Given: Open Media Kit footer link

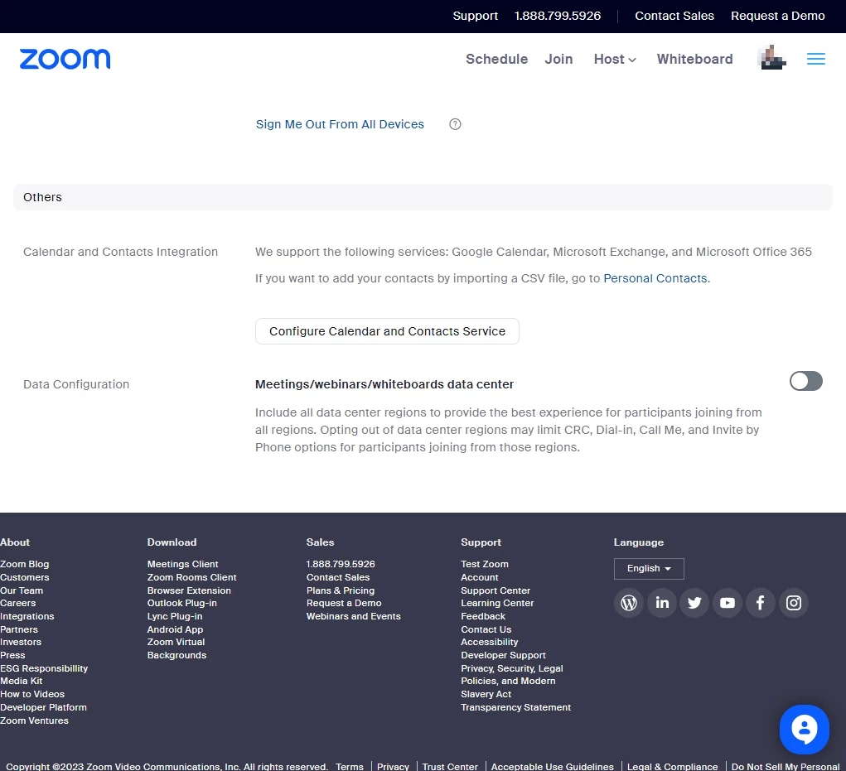Looking at the screenshot, I should (x=21, y=681).
